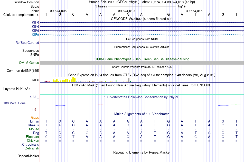Click the Window Position label

click(27, 2)
